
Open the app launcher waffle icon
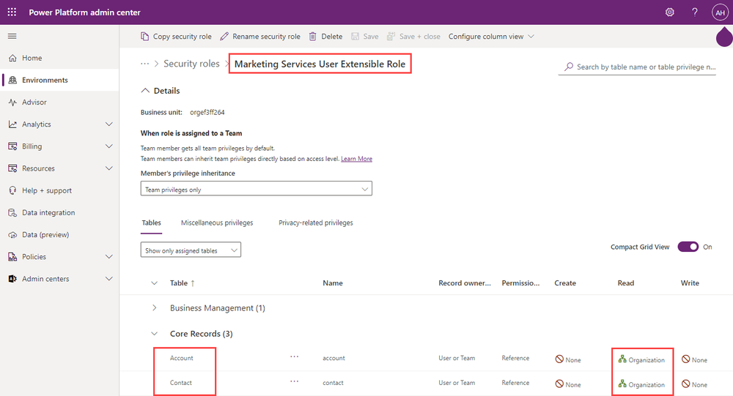(12, 12)
